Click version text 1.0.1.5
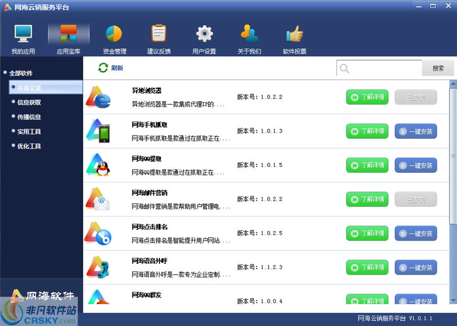The height and width of the screenshot is (326, 457). pos(271,165)
